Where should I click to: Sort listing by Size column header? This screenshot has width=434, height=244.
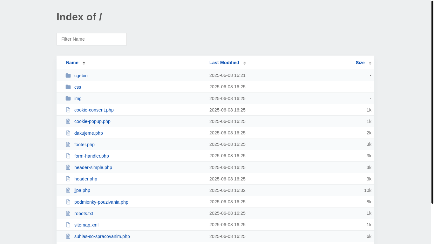point(360,63)
